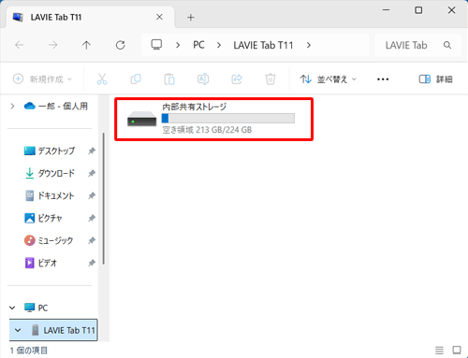Click the Share icon in toolbar
Viewport: 468px width, 358px height.
click(x=237, y=79)
